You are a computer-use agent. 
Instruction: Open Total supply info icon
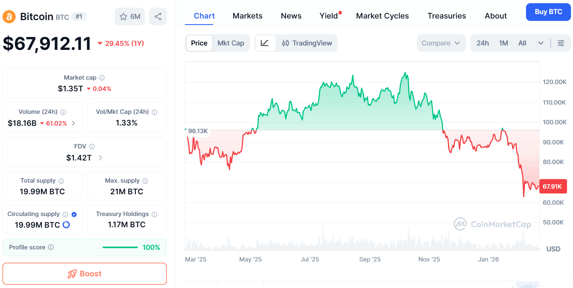61,181
